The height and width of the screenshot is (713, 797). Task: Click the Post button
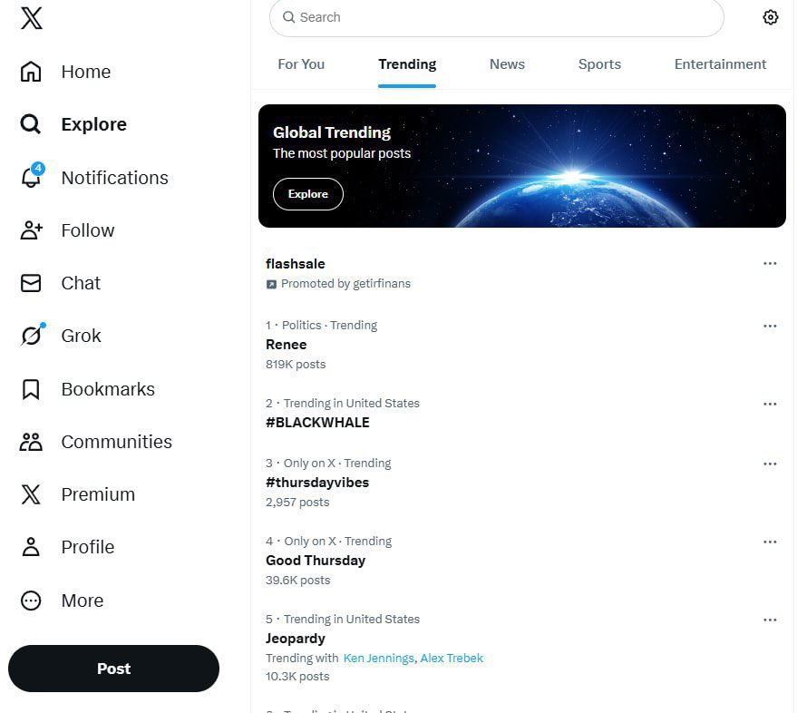pos(113,669)
